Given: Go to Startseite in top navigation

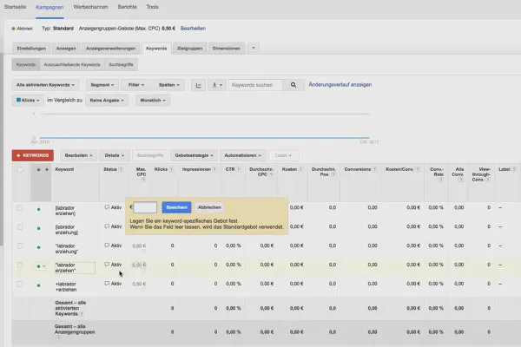Looking at the screenshot, I should [x=15, y=7].
